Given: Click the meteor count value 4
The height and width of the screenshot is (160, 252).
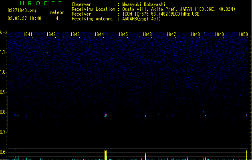Looking at the screenshot, I should [x=57, y=18].
